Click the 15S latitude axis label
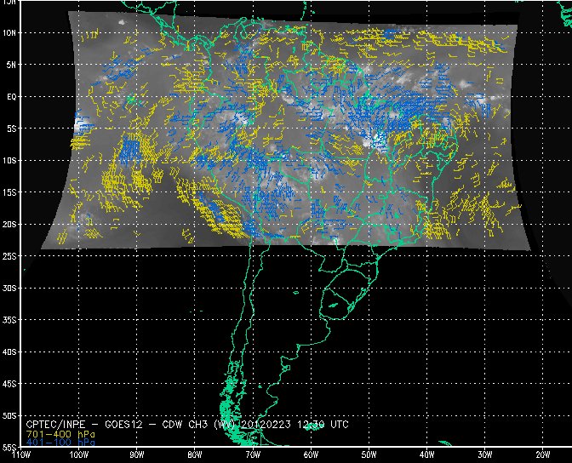Image resolution: width=572 pixels, height=463 pixels. point(9,192)
